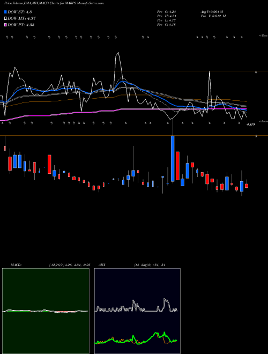
Task: Click the chart title mentioning MARPS MunafaSutra.com
Action: (x=54, y=3)
